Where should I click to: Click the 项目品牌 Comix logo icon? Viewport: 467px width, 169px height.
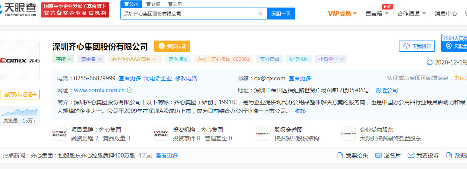coord(60,134)
